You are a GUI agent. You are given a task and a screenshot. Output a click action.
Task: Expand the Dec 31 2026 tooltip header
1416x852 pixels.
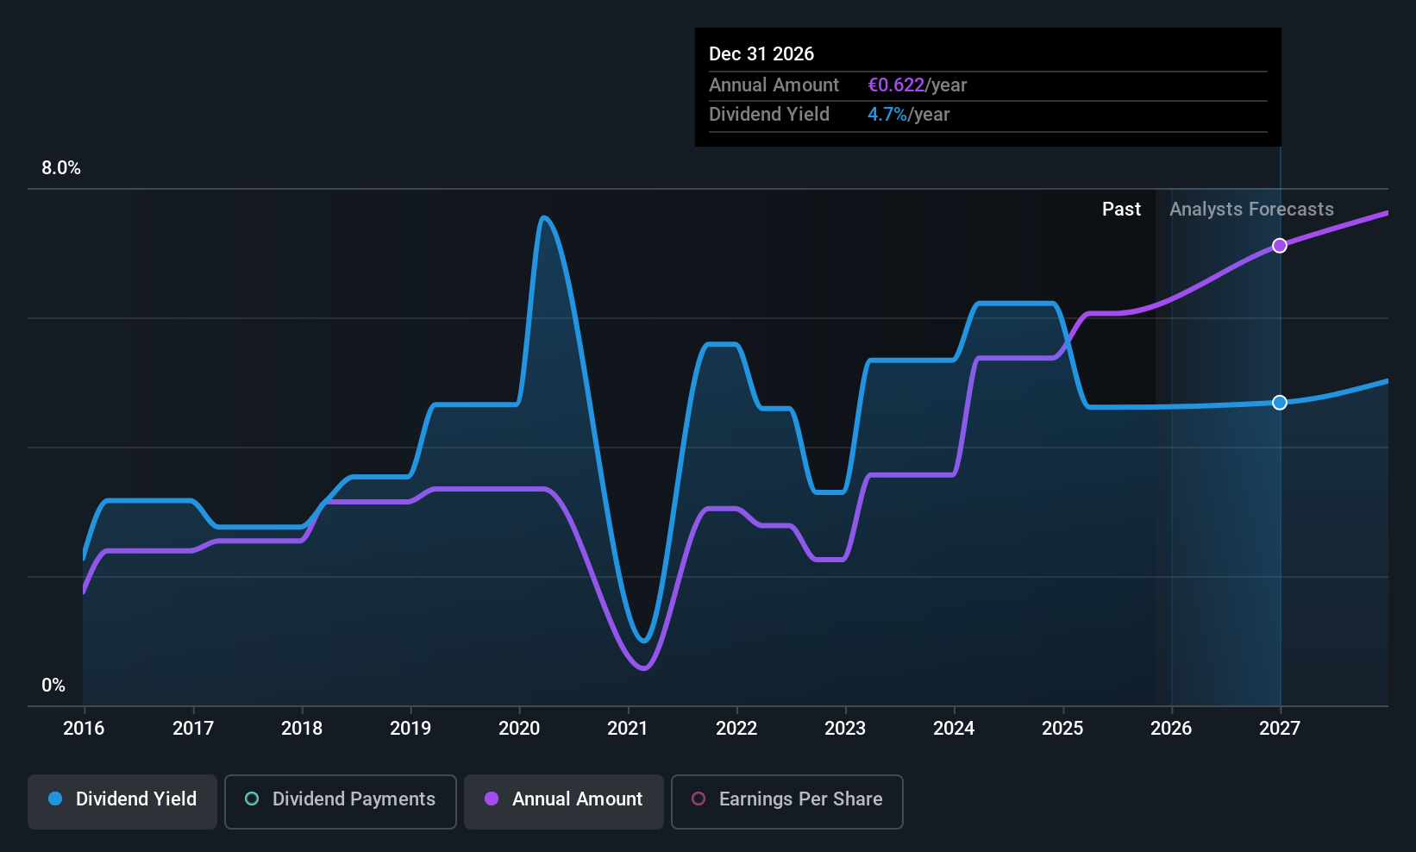tap(761, 53)
